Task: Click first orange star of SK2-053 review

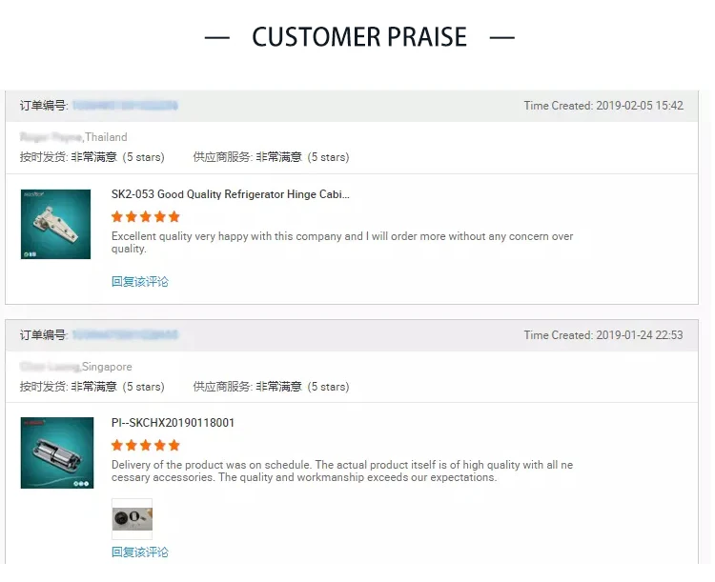Action: [117, 217]
